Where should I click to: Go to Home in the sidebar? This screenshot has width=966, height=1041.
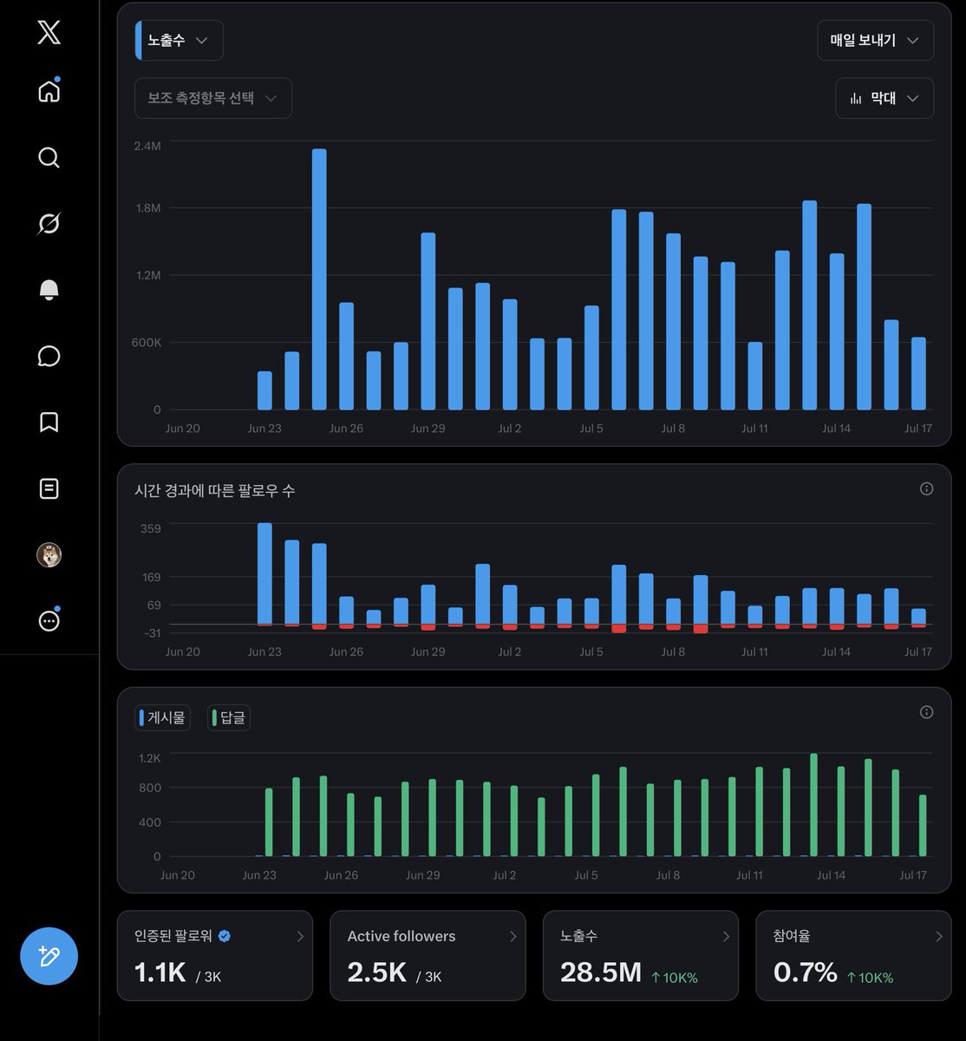[x=49, y=91]
